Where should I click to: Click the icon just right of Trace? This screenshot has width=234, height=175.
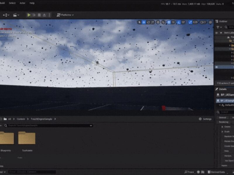click(x=198, y=172)
